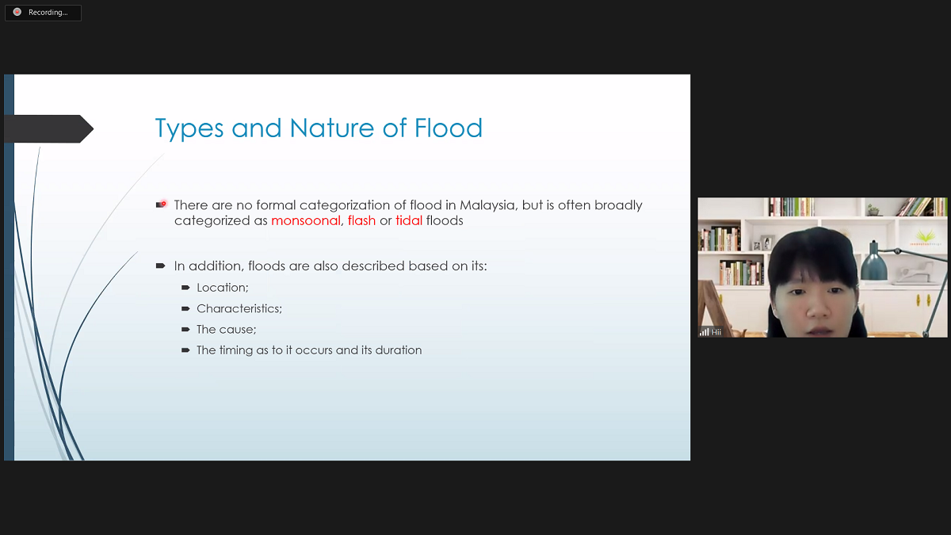Viewport: 951px width, 535px height.
Task: Click the Characteristics; bullet item
Action: (x=239, y=308)
